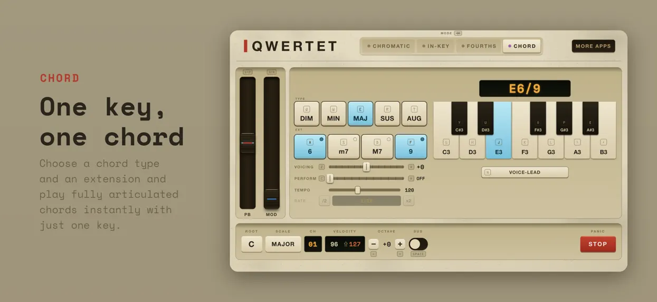The width and height of the screenshot is (657, 302).
Task: Click the keycap above PB wheel
Action: 247,72
